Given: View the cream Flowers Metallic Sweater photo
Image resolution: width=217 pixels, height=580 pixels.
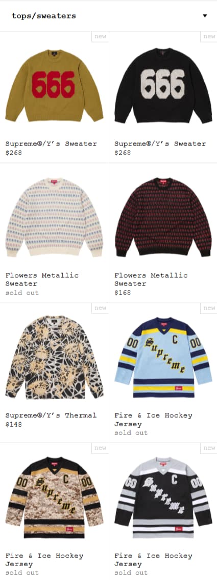Looking at the screenshot, I should [x=54, y=217].
